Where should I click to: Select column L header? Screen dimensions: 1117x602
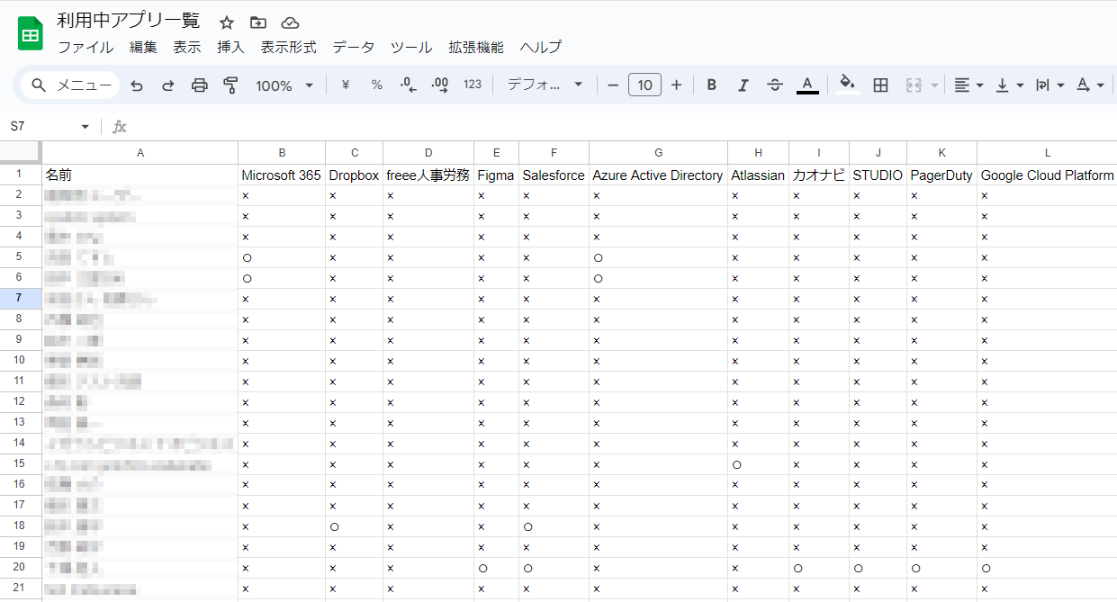(1047, 153)
